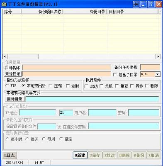Click the 来源目录 browse button

point(13,74)
